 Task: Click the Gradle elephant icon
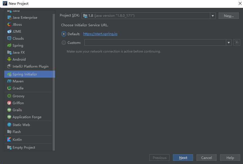(x=9, y=88)
